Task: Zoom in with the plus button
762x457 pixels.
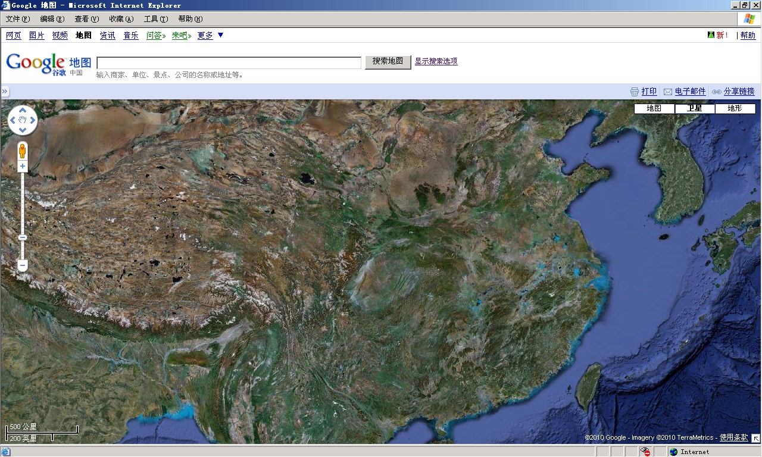Action: coord(23,167)
